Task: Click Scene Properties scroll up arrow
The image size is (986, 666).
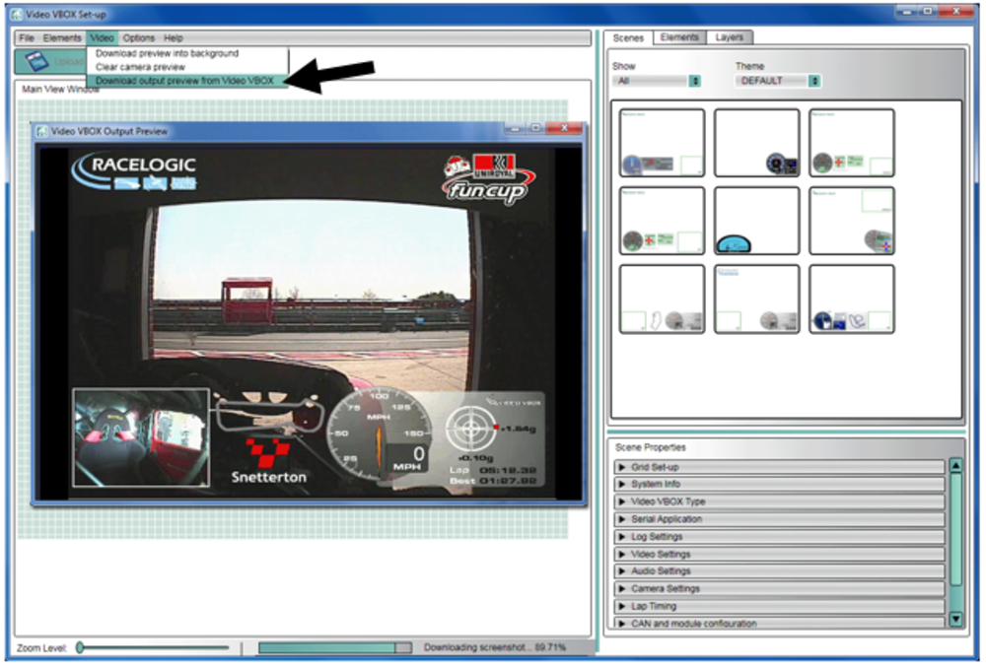Action: click(x=954, y=466)
